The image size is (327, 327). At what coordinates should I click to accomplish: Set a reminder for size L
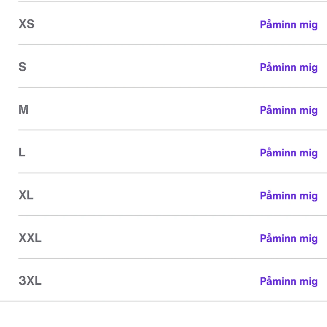(288, 153)
